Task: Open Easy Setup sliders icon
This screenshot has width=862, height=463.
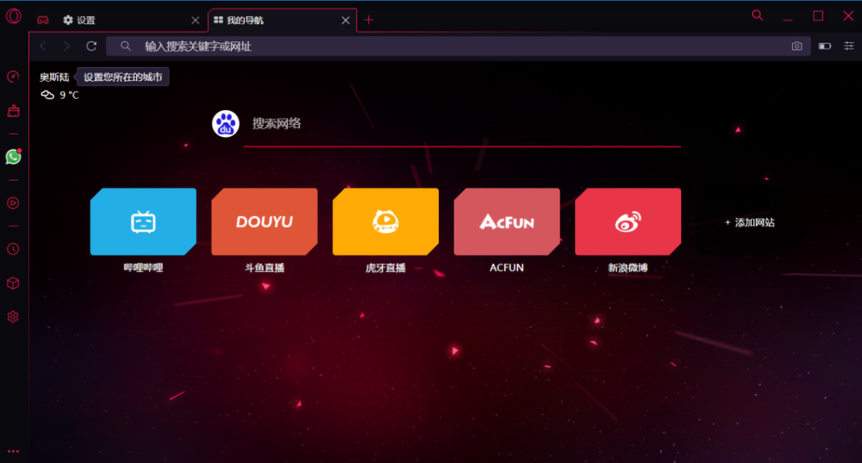Action: [849, 46]
